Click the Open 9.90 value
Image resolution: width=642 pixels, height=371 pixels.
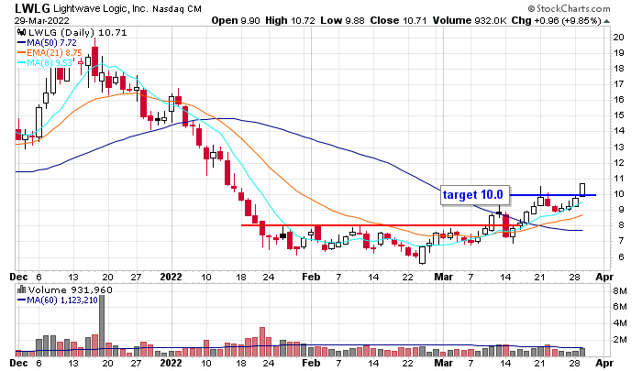click(236, 20)
